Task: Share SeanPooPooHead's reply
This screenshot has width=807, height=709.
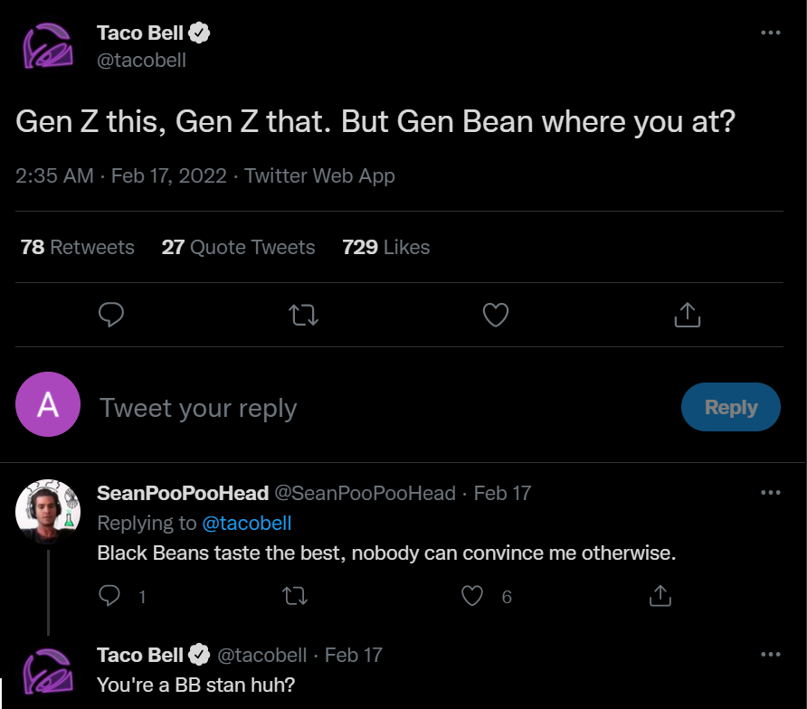Action: [660, 596]
